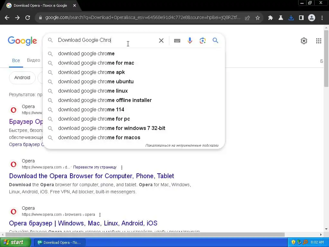This screenshot has height=247, width=329.
Task: Click the horizontal scrollbar thumb
Action: (145, 234)
